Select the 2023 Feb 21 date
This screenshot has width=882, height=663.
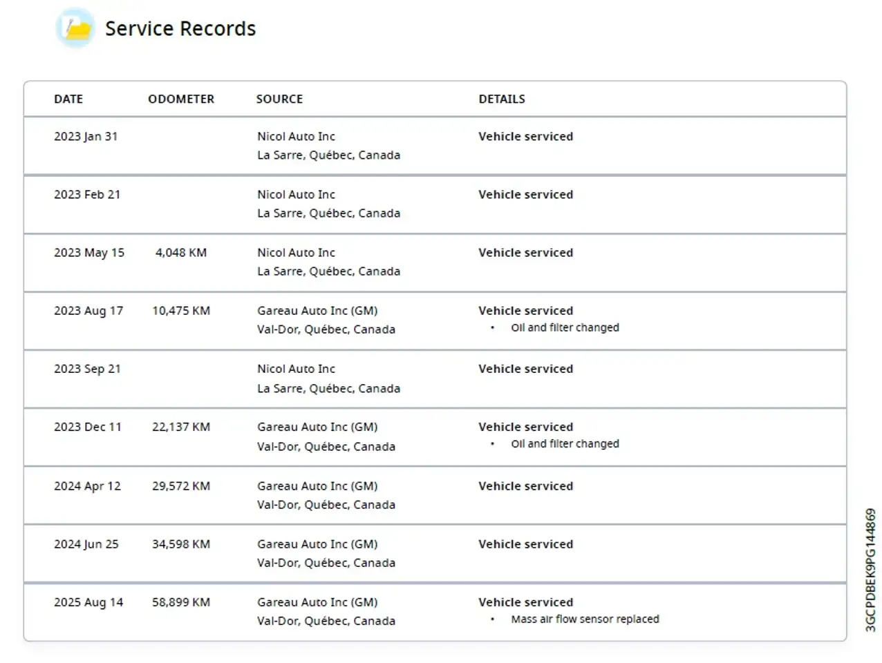[x=87, y=195]
